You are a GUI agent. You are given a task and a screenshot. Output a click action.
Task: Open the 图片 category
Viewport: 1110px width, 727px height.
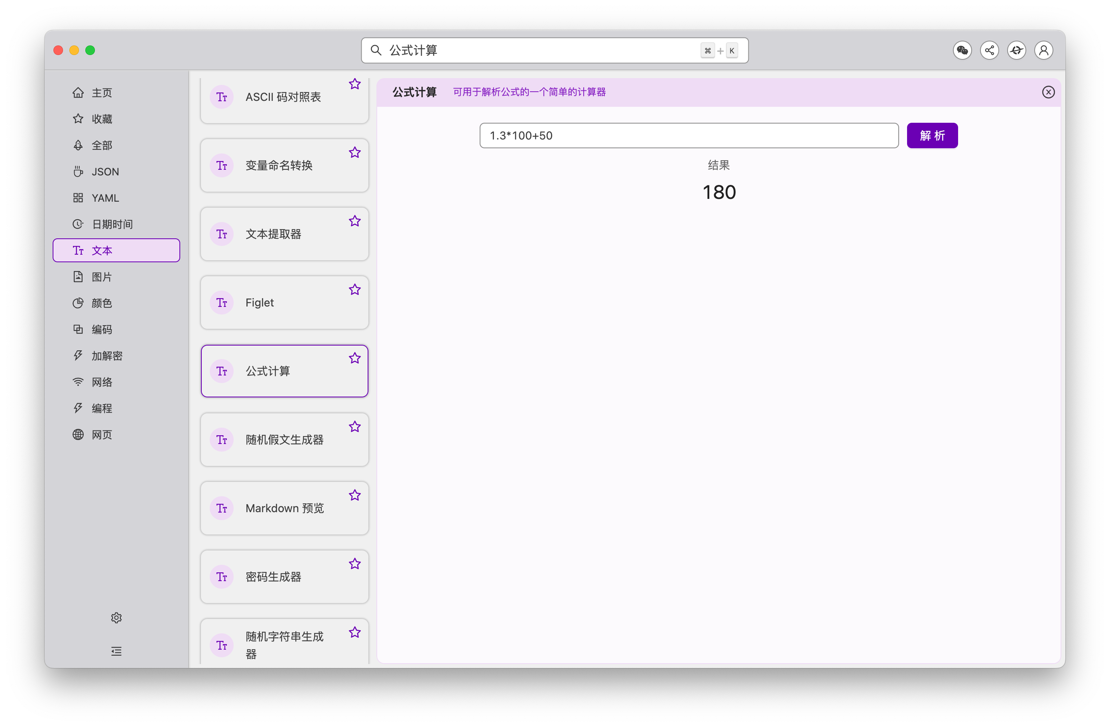pyautogui.click(x=116, y=277)
